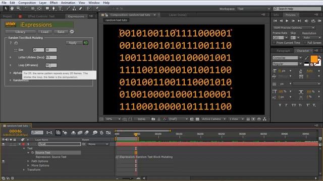Select the Clone Stamp tool
Image resolution: width=323 pixels, height=181 pixels.
click(74, 9)
